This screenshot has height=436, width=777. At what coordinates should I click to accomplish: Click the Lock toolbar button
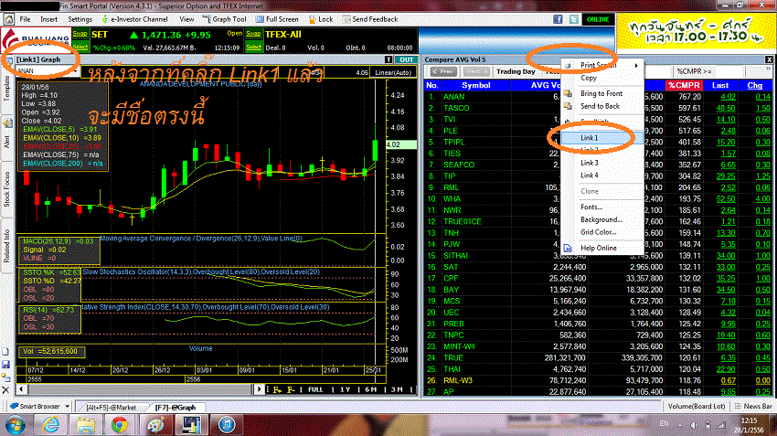coord(321,19)
